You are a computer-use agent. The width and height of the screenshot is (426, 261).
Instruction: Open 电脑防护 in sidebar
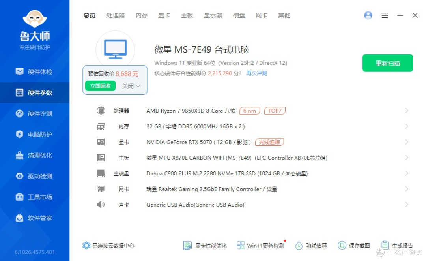point(34,134)
